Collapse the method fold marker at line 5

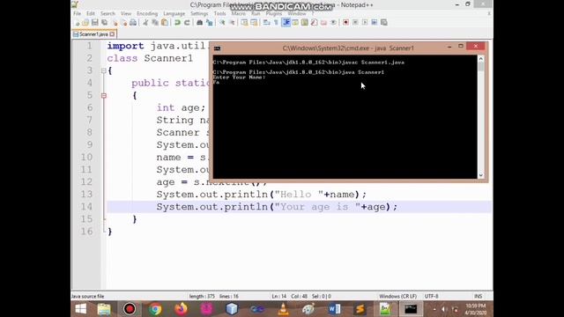[104, 96]
